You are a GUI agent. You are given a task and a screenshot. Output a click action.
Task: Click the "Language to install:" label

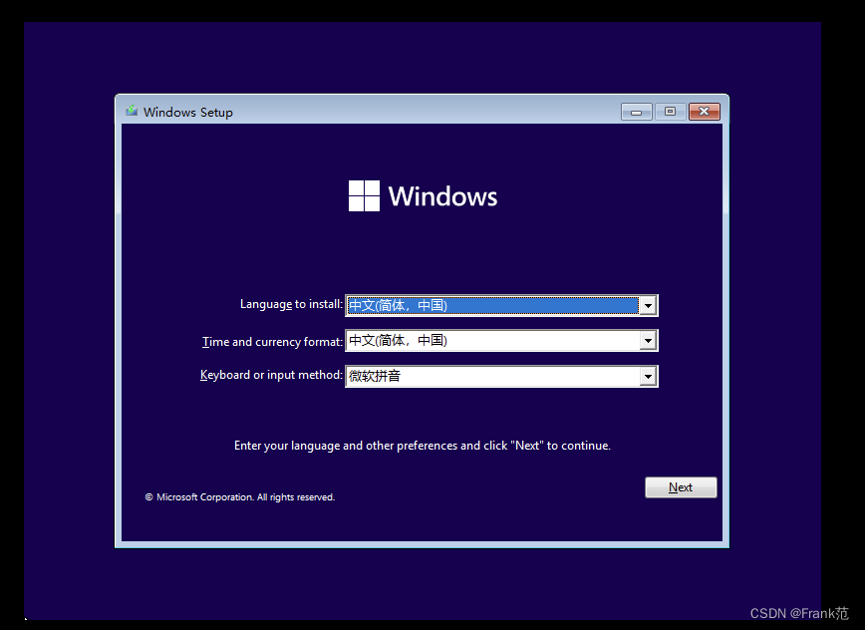tap(291, 304)
